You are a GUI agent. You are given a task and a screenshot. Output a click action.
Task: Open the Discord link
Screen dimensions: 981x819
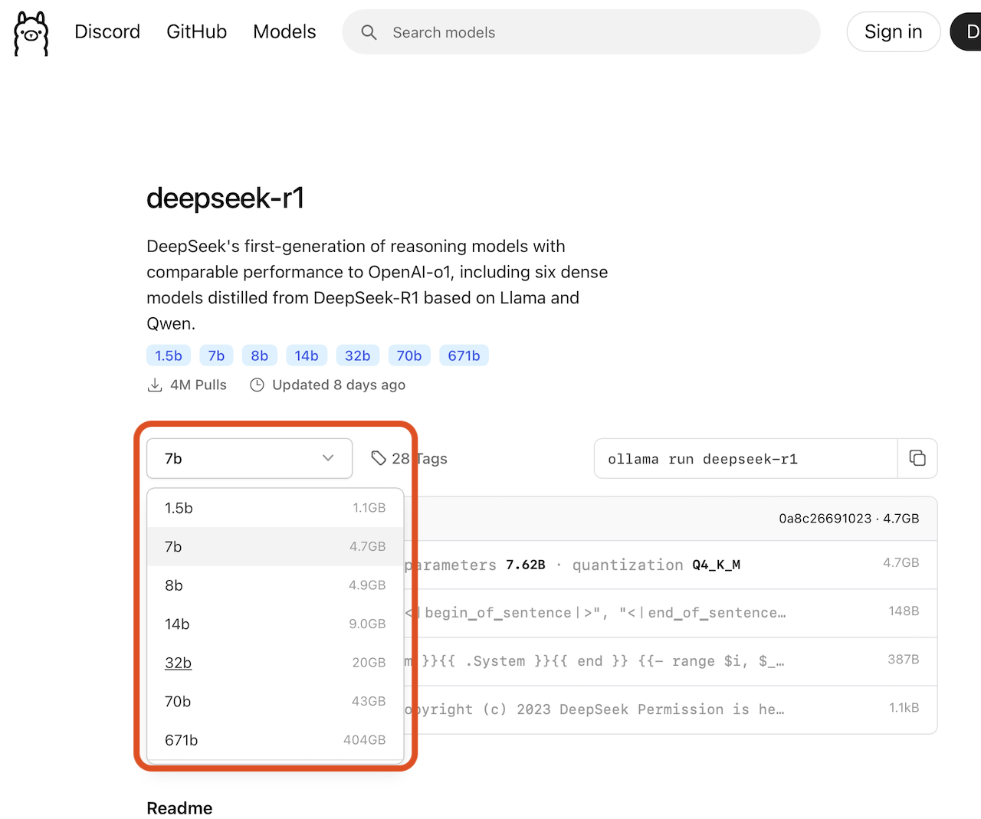pyautogui.click(x=107, y=31)
